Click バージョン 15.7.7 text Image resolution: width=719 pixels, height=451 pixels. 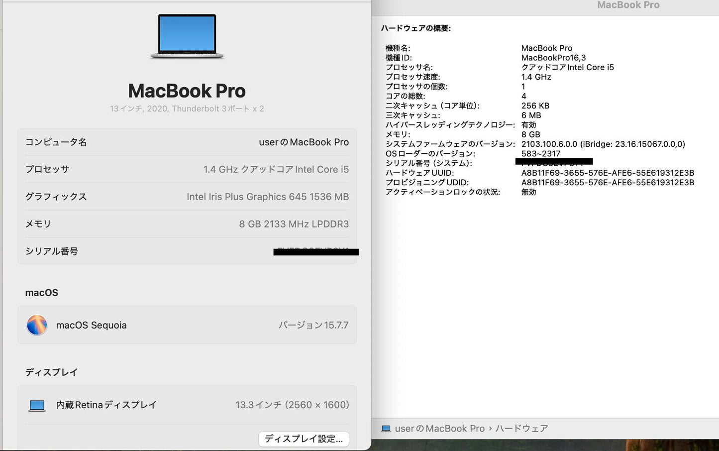(x=313, y=325)
